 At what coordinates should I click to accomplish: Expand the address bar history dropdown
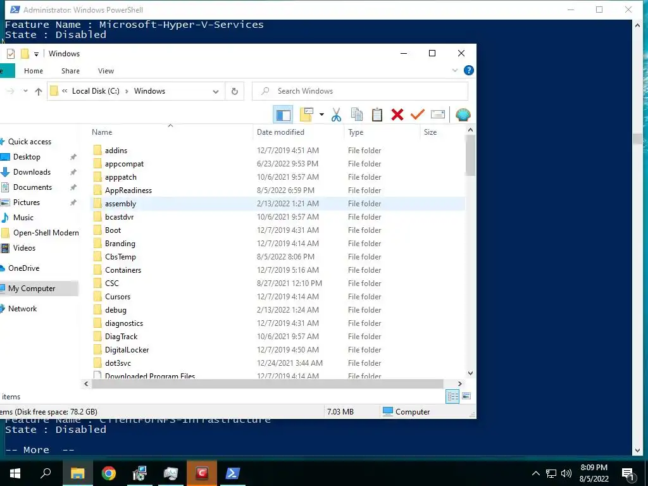216,91
